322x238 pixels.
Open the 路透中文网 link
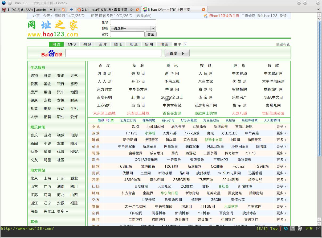(x=214, y=140)
